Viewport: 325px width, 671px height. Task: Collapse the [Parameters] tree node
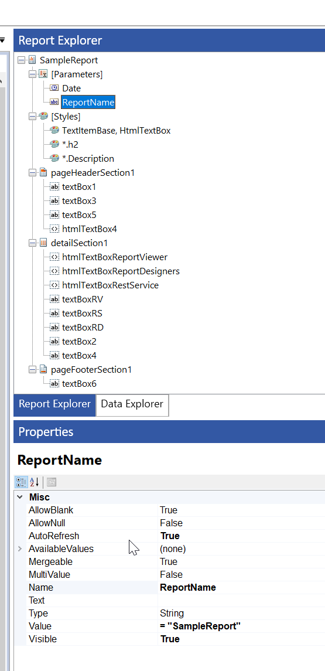[33, 74]
